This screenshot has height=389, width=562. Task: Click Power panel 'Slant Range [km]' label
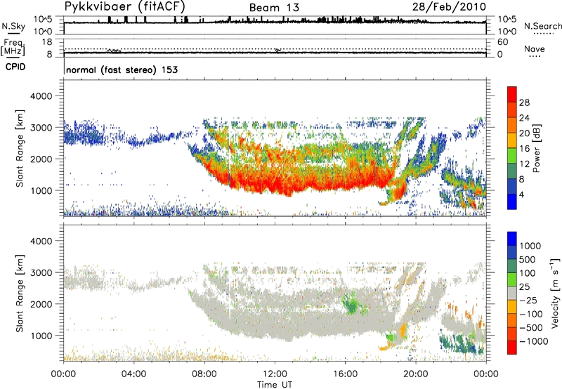click(20, 148)
